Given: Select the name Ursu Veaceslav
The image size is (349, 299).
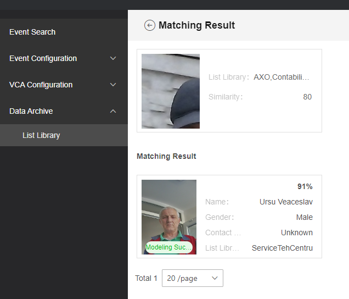Looking at the screenshot, I should click(x=286, y=202).
